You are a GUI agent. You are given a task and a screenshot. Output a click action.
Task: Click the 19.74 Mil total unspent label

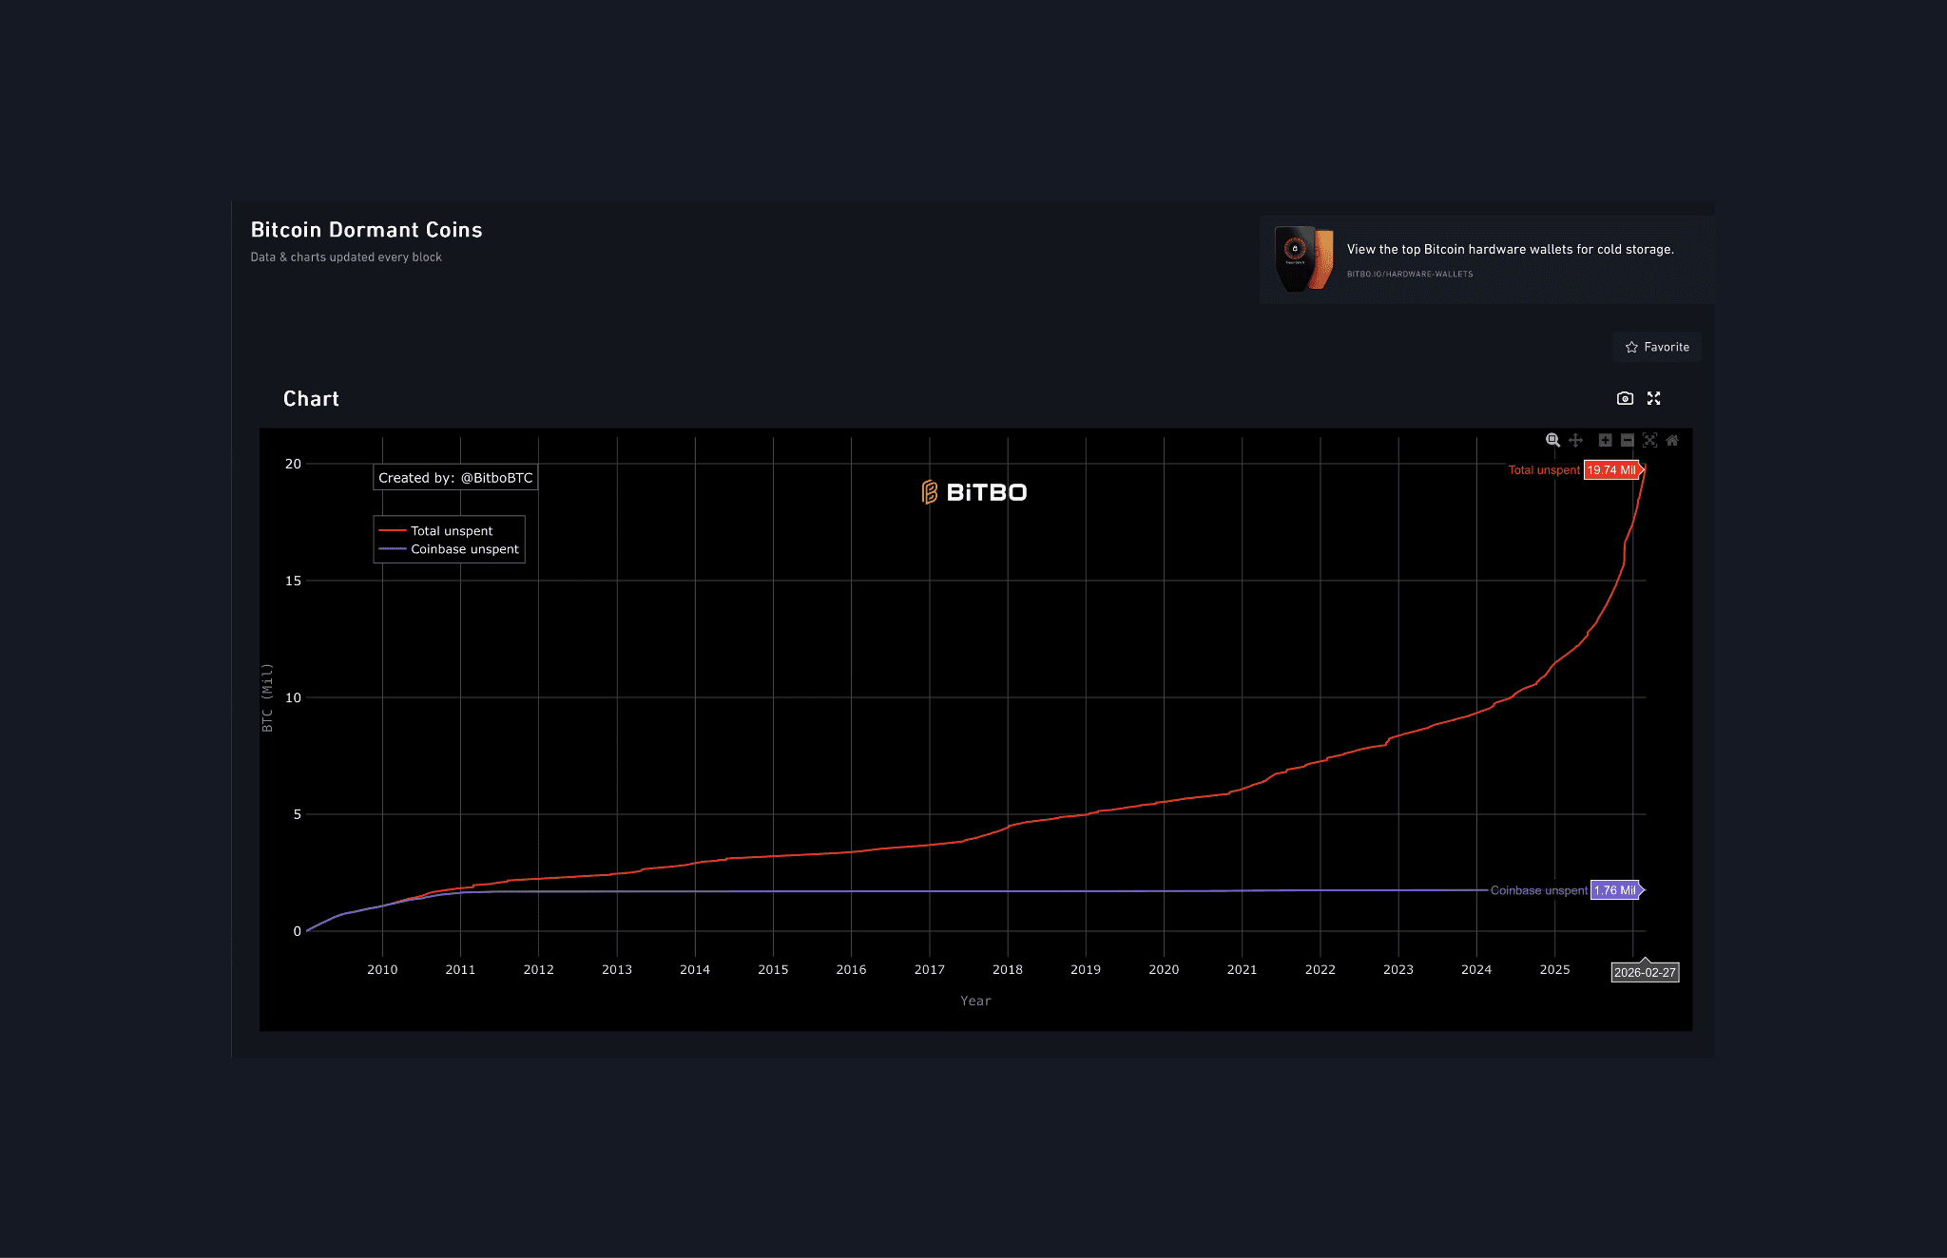point(1611,470)
